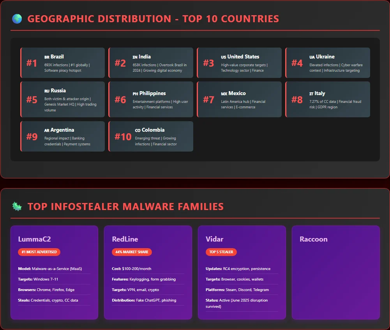
Task: Click 'Status: Active (June 2025 disruption survived)' row
Action: tap(242, 303)
